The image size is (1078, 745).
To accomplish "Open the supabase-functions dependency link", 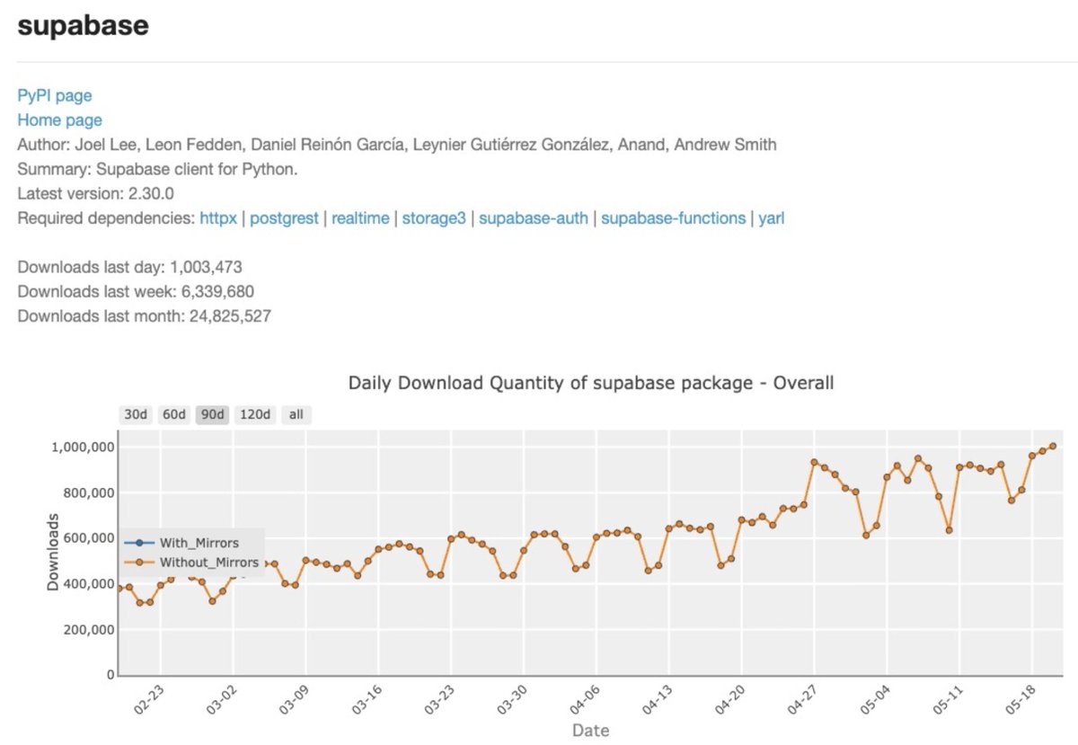I will (x=673, y=217).
